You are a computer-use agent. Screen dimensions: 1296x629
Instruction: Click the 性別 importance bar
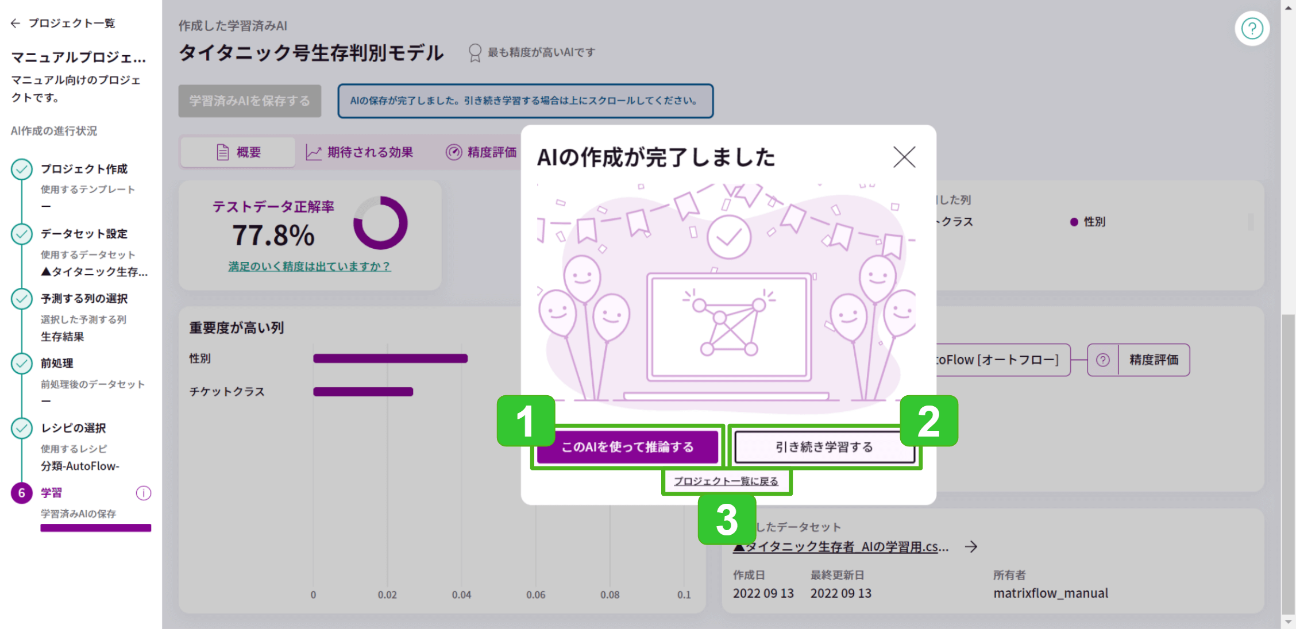coord(390,358)
